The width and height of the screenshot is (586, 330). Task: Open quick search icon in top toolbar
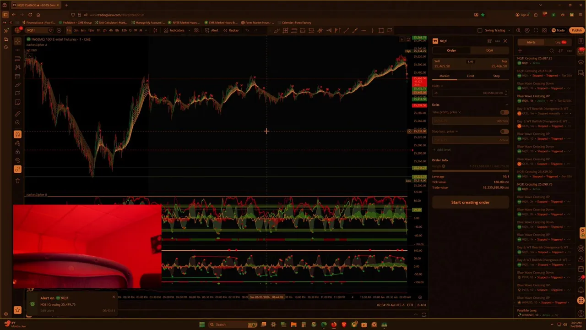pyautogui.click(x=518, y=30)
